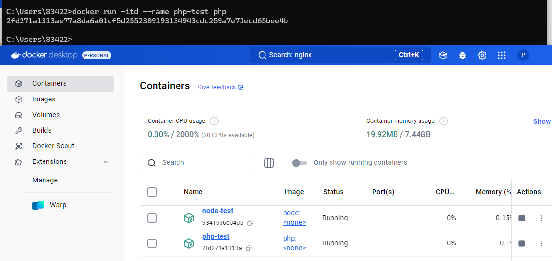Tick the select-all containers checkbox
The image size is (552, 261).
point(152,192)
